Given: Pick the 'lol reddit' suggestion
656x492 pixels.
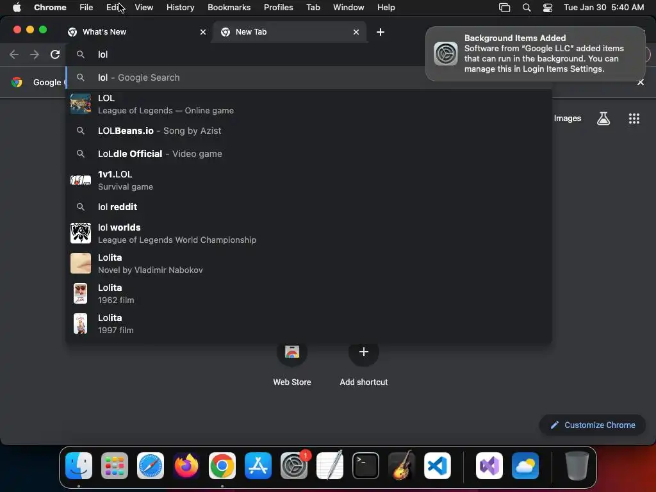Looking at the screenshot, I should tap(309, 207).
